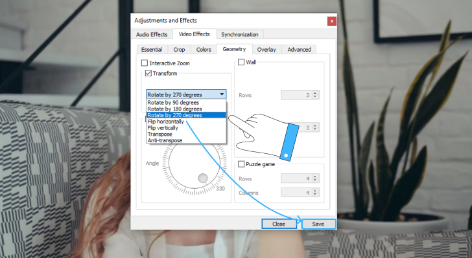Enable the Puzzle game checkbox

point(241,164)
